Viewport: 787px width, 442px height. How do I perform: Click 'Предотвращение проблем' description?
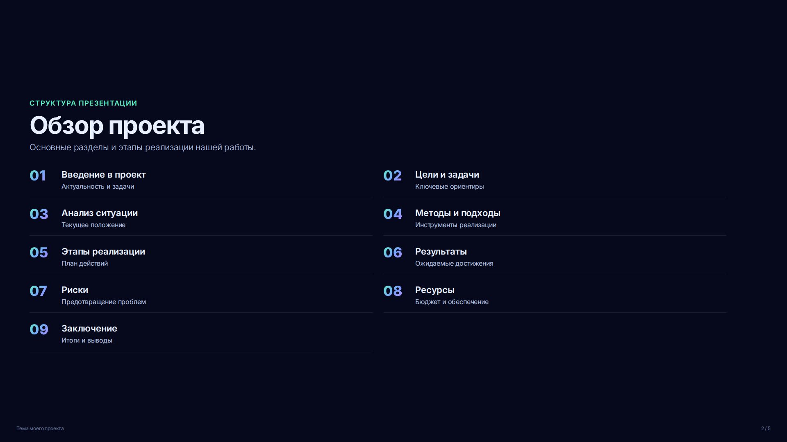pos(104,302)
